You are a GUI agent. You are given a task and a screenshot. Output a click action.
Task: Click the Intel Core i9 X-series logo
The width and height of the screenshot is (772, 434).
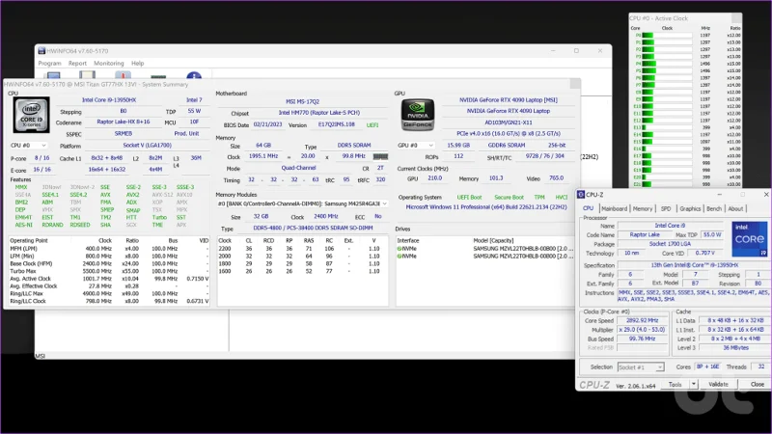pyautogui.click(x=32, y=115)
